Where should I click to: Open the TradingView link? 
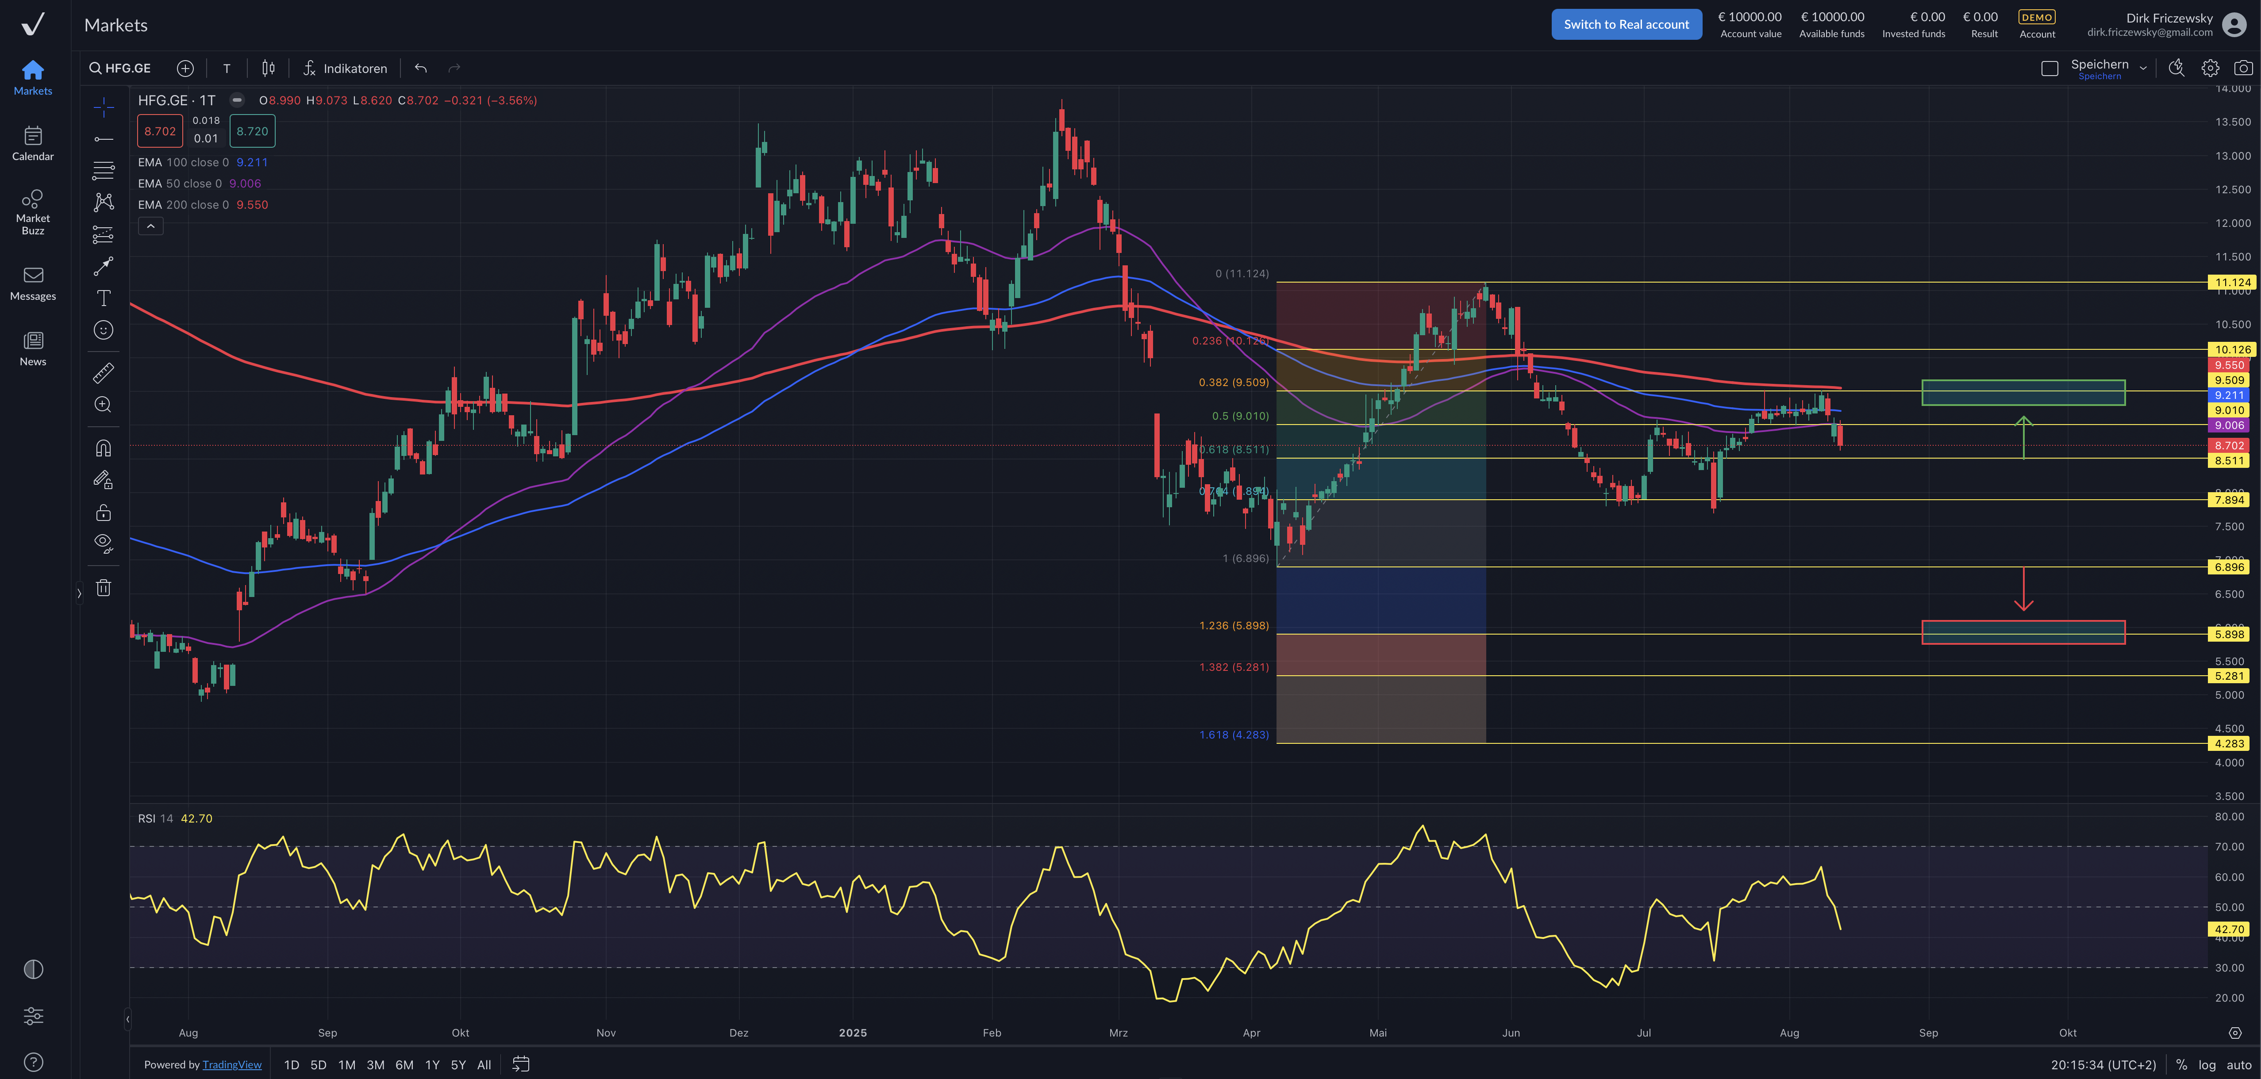232,1064
